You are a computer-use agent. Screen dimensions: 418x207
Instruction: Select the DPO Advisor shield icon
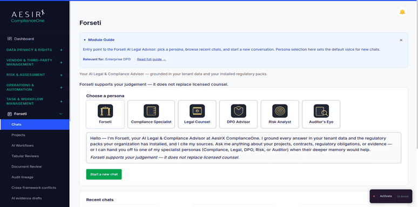coord(238,111)
